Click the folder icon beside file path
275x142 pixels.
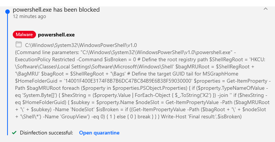tap(19, 44)
